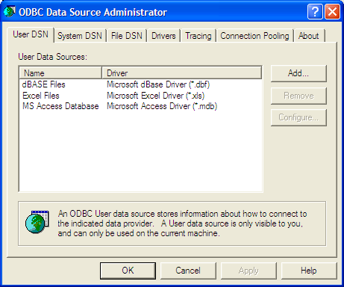This screenshot has height=287, width=344.
Task: Click the Name column header
Action: 60,73
